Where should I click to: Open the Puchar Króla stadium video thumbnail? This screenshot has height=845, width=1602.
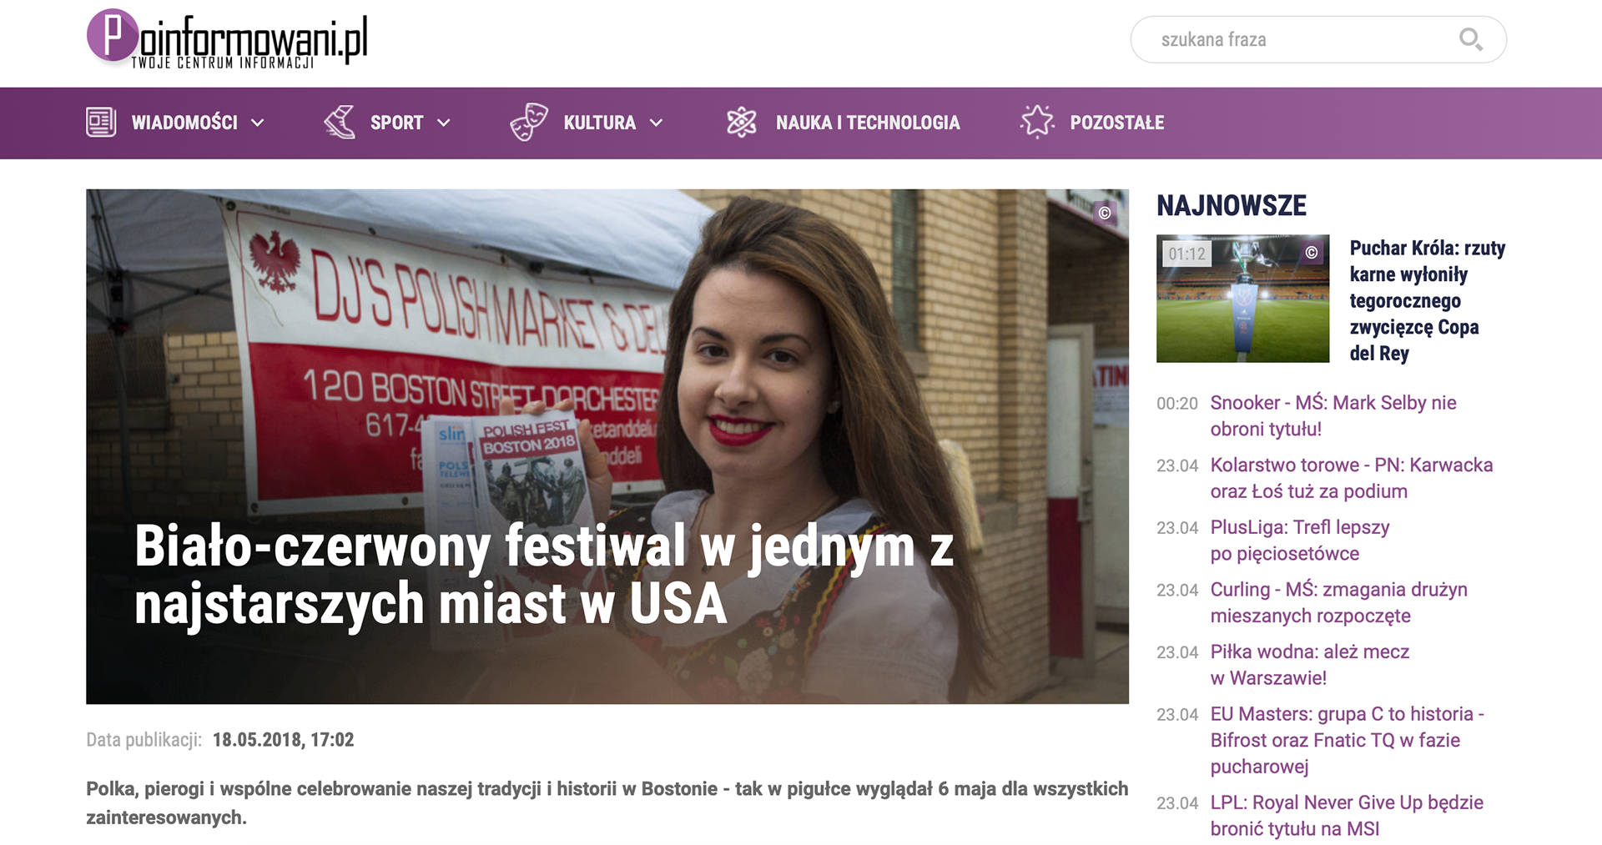(1242, 299)
